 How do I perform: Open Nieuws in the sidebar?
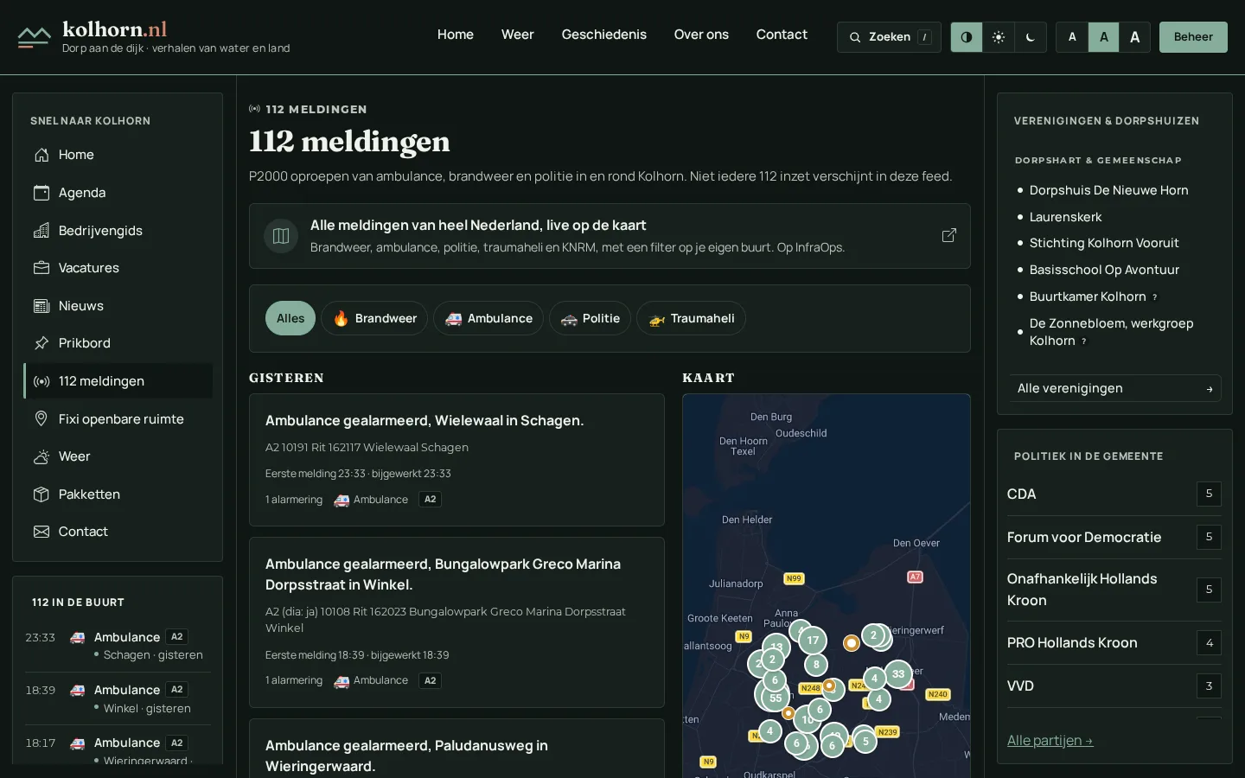click(x=118, y=306)
